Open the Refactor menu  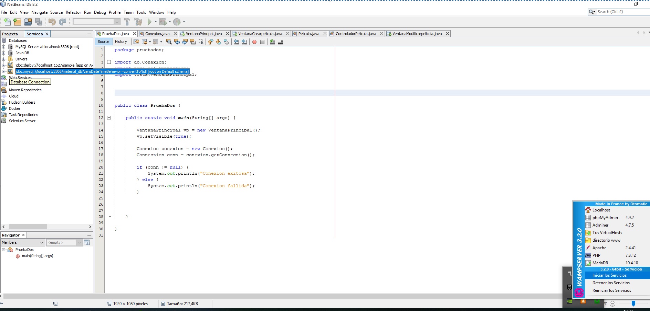pos(73,12)
